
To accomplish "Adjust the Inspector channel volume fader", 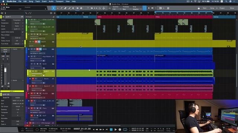I will 5,70.
